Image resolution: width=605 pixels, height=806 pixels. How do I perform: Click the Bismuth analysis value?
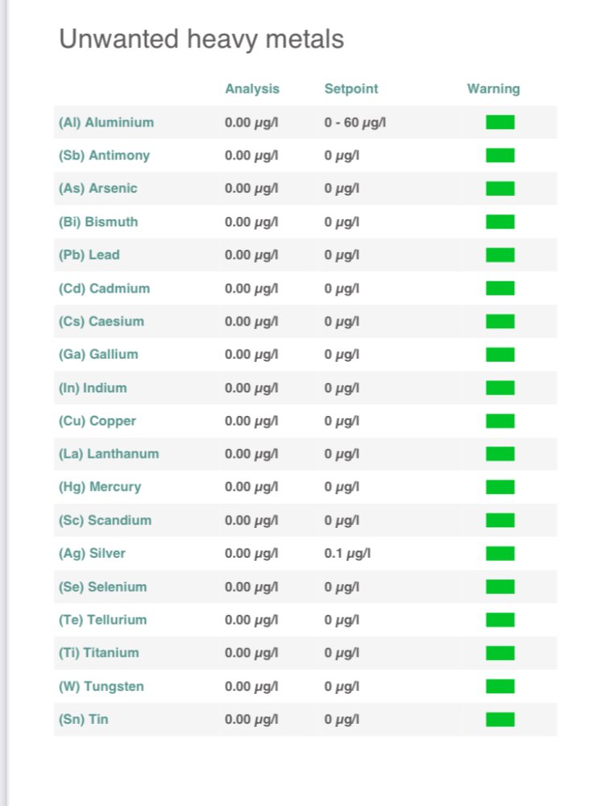tap(251, 222)
